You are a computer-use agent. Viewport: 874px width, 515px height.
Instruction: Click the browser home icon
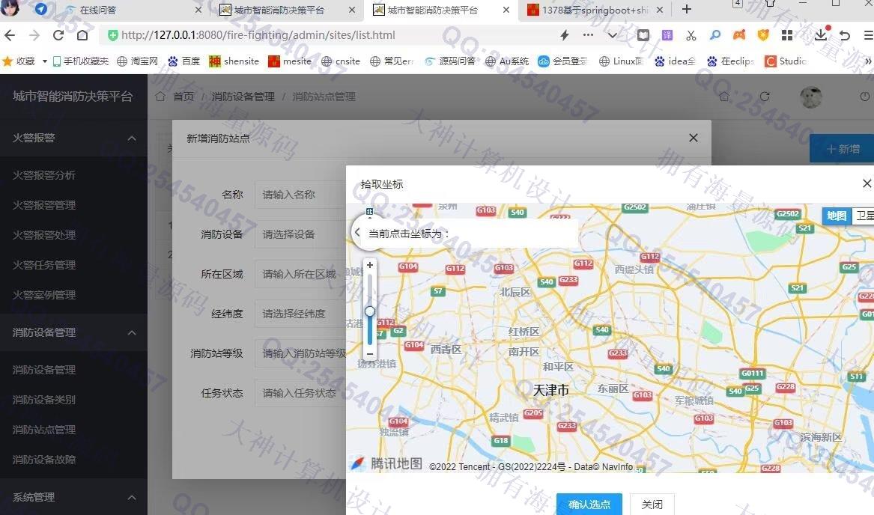point(82,35)
